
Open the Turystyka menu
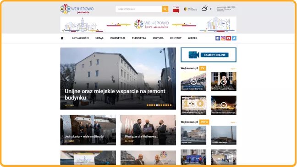click(139, 38)
